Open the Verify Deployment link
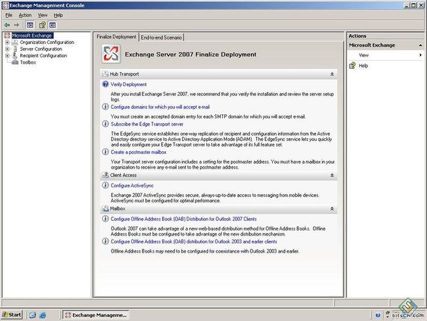 pos(129,84)
